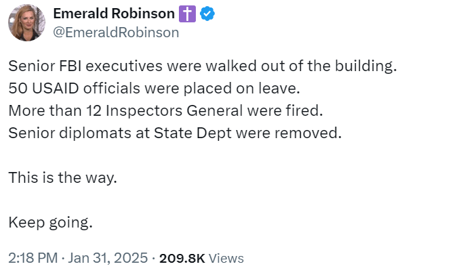Click the Views label

click(226, 258)
